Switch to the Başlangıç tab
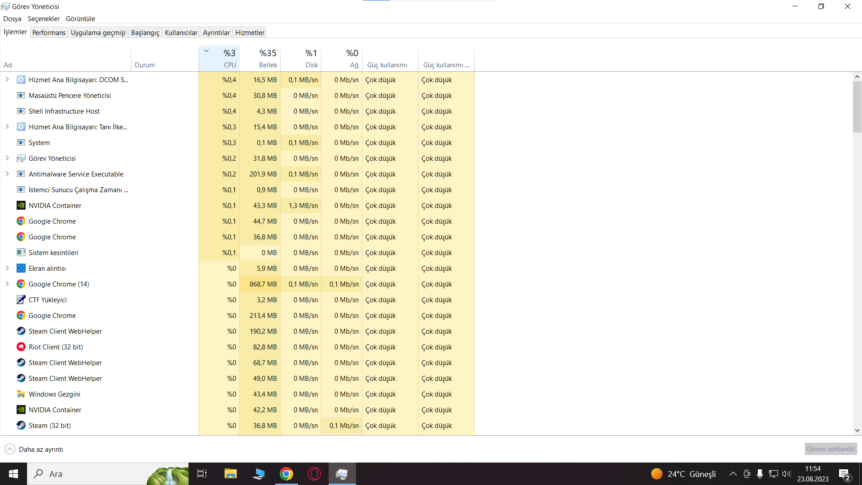 point(145,33)
